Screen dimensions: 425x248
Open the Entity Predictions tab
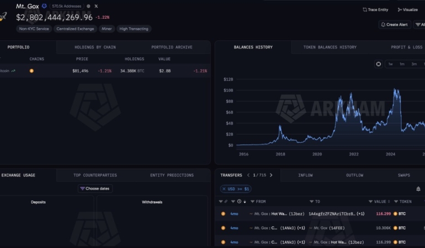click(x=172, y=175)
